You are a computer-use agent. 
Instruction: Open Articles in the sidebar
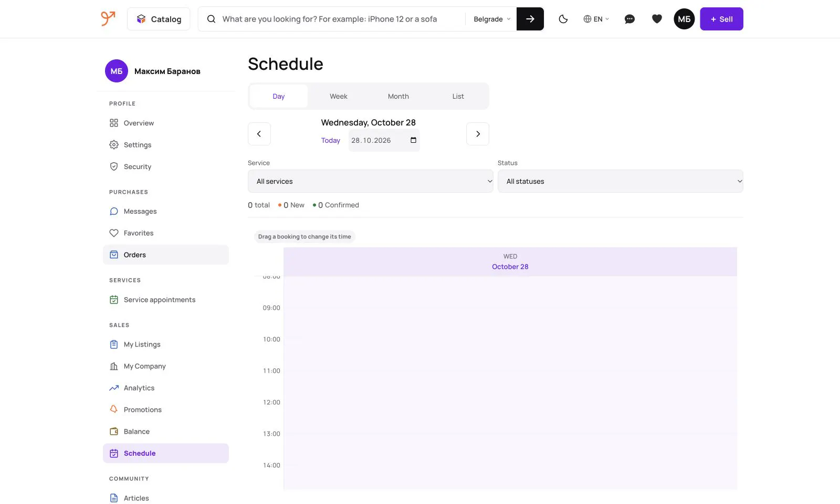point(166,498)
